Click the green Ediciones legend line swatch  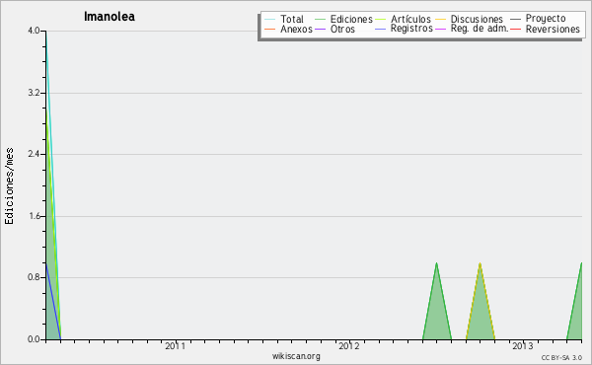pyautogui.click(x=320, y=20)
